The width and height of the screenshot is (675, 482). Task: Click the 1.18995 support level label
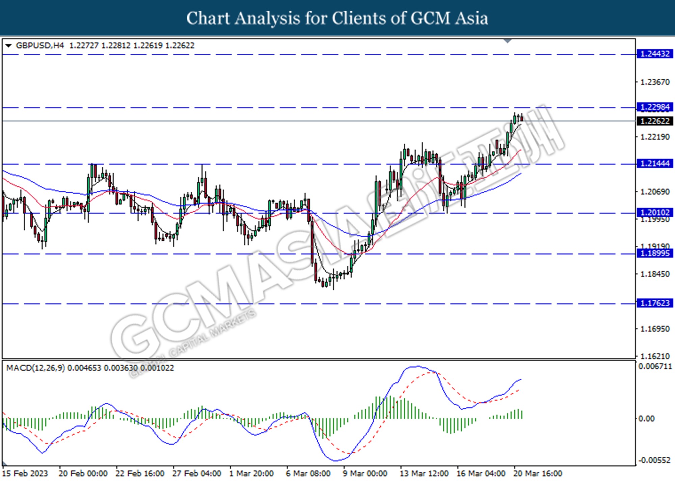pyautogui.click(x=654, y=253)
